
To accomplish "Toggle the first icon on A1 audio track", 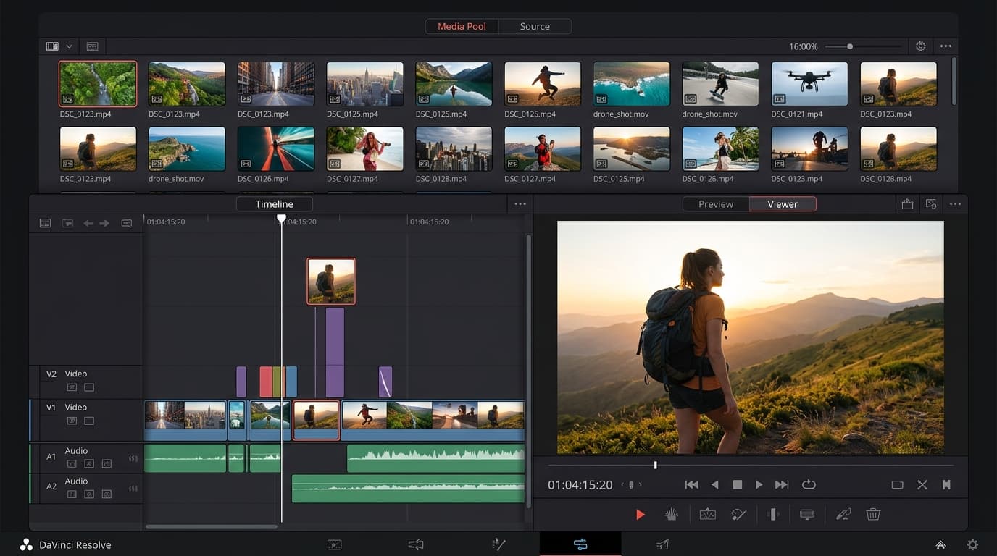I will [x=72, y=463].
